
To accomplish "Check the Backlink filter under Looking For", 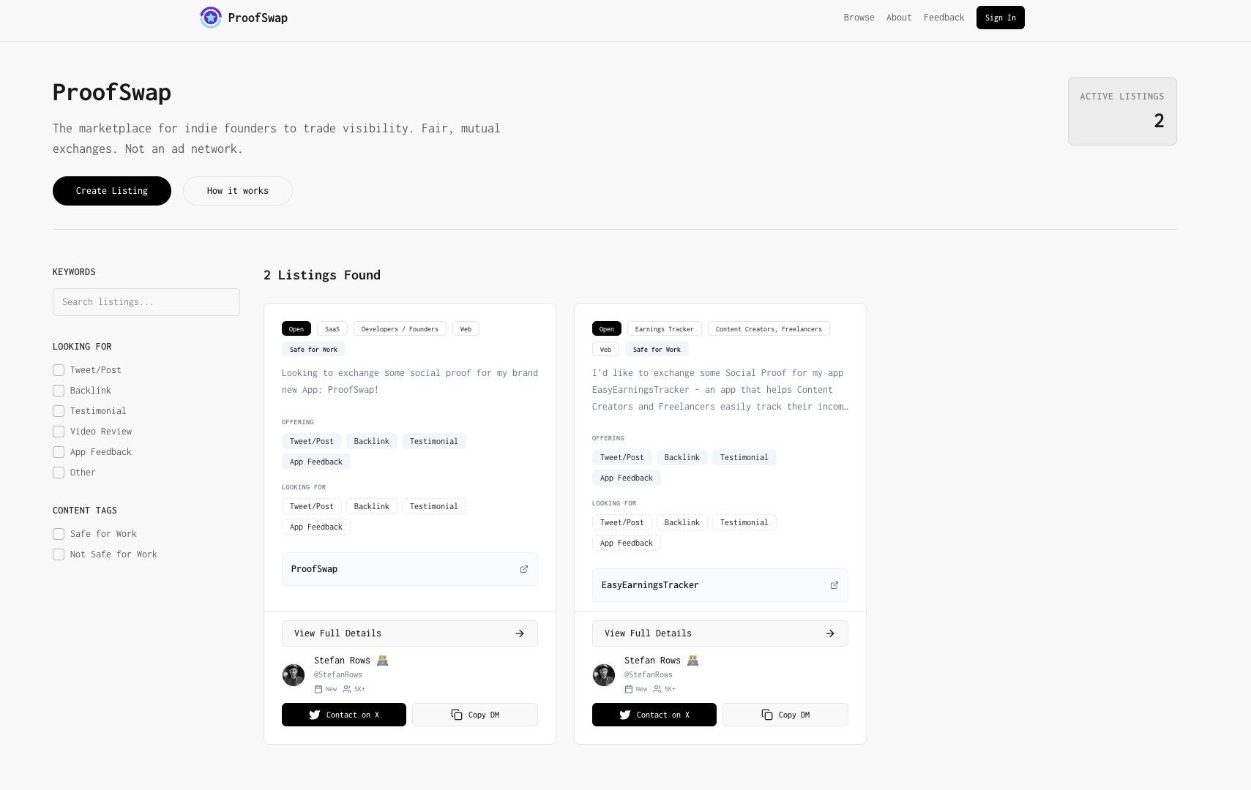I will (59, 391).
